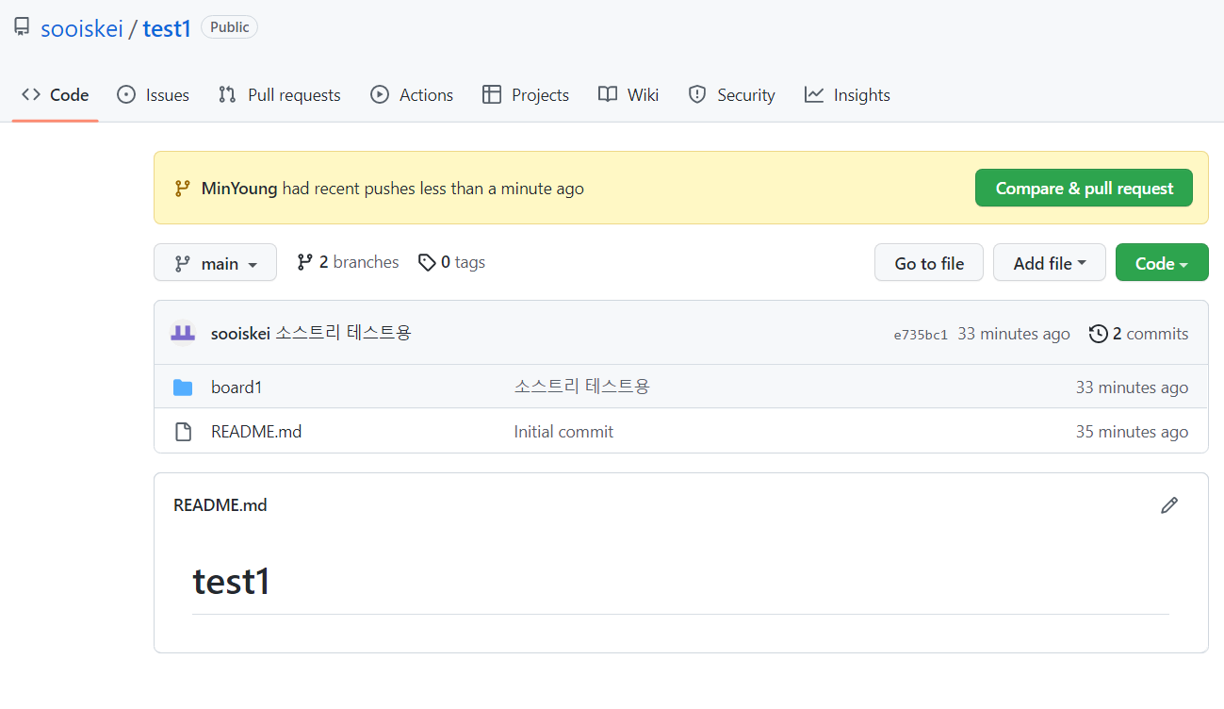The image size is (1224, 709).
Task: Click the branch icon next to 2 branches
Action: (304, 262)
